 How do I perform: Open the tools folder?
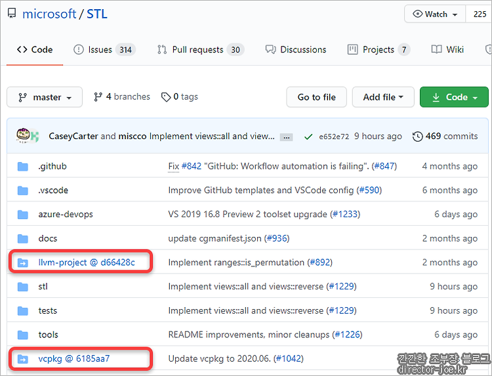click(x=48, y=335)
